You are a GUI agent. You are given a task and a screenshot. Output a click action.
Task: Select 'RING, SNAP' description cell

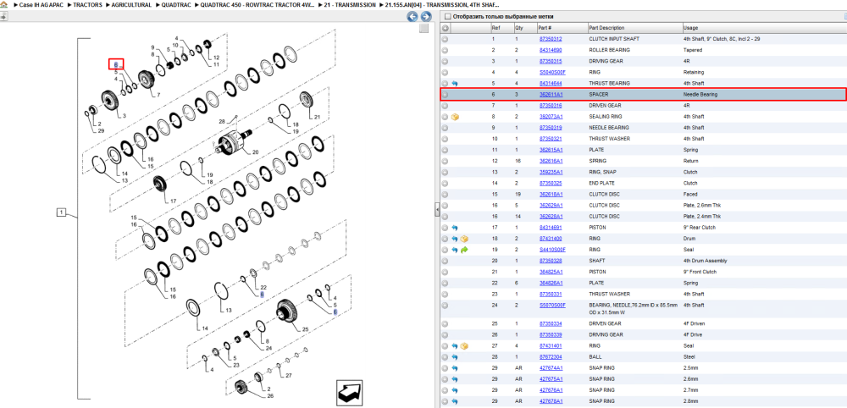point(601,172)
